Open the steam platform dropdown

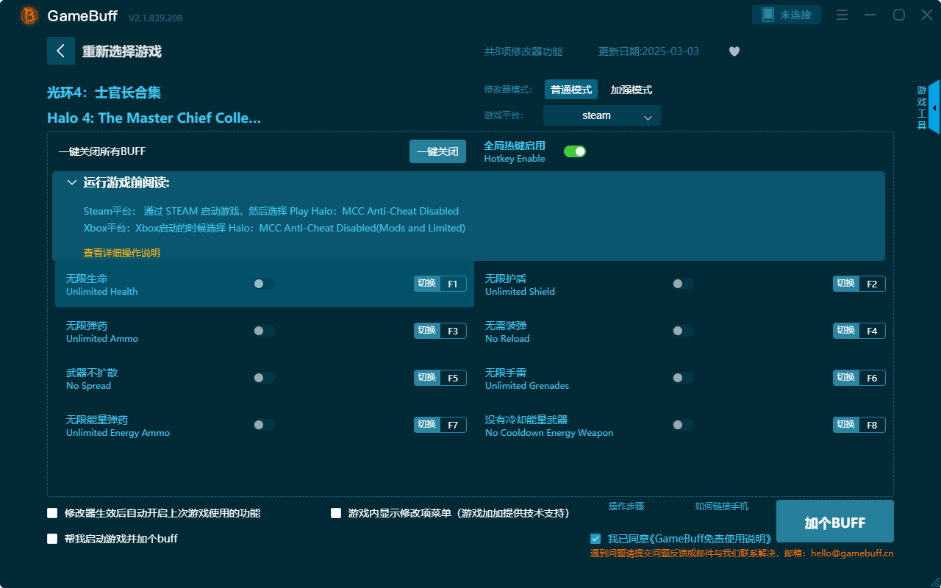(601, 115)
